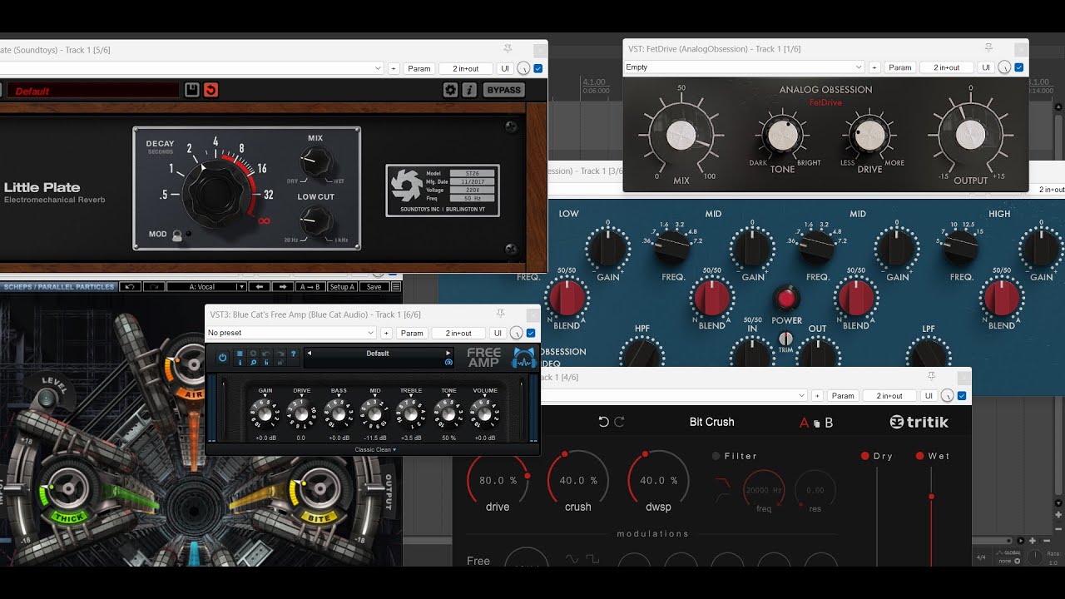
Task: Click Free Amp info icon
Action: [240, 363]
